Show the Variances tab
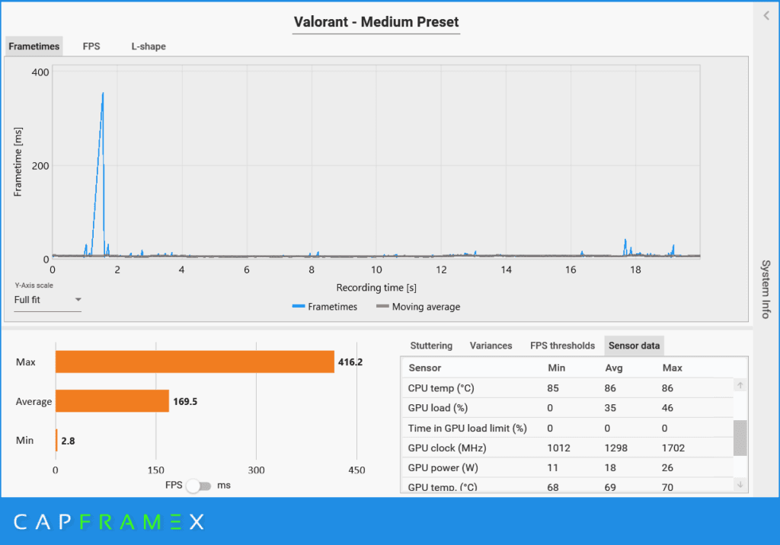 point(491,346)
